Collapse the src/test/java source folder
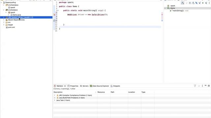 tap(4, 10)
